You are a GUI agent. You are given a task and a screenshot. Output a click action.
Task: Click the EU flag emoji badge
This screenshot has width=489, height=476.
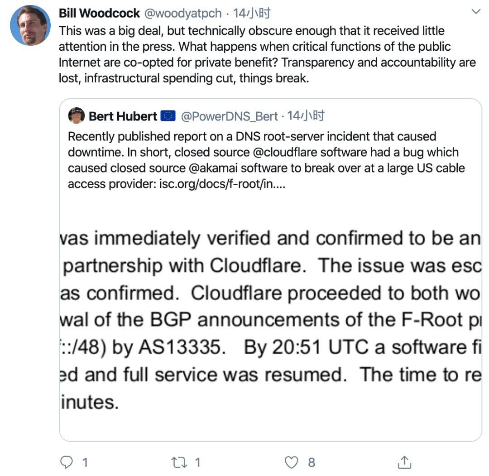click(168, 116)
